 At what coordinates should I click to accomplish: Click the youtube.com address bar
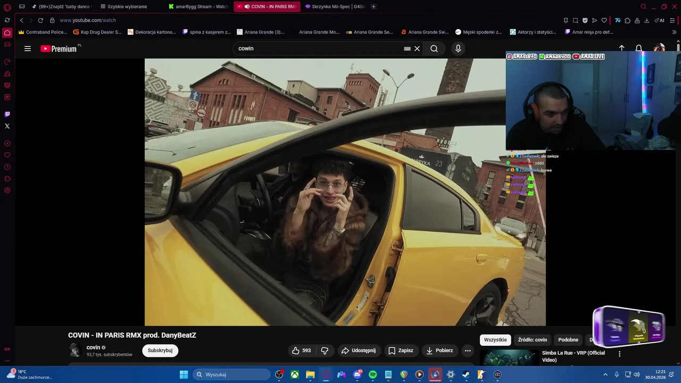(x=88, y=20)
